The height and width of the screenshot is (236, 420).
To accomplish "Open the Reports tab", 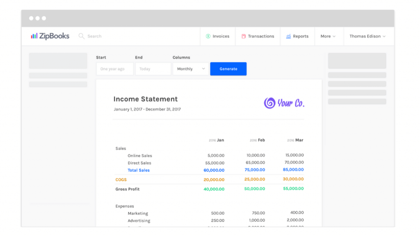I will [298, 36].
